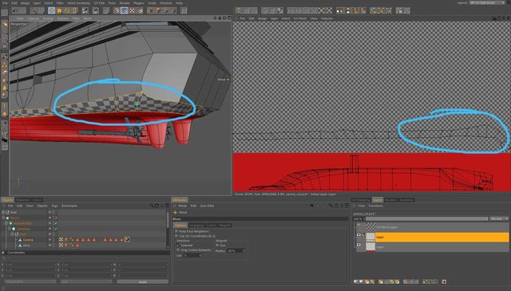Screen dimensions: 511x291
Task: Click the lock icon in Attributes manager
Action: click(x=336, y=206)
